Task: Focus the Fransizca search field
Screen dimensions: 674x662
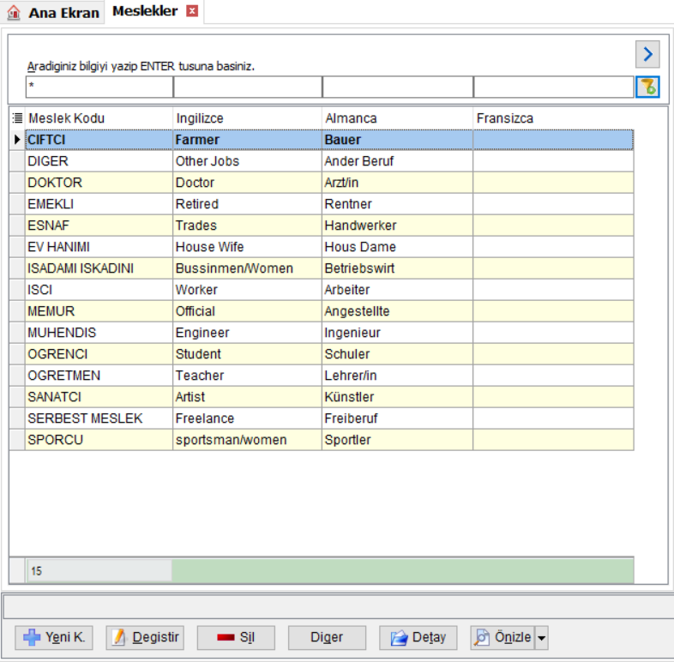Action: (x=554, y=87)
